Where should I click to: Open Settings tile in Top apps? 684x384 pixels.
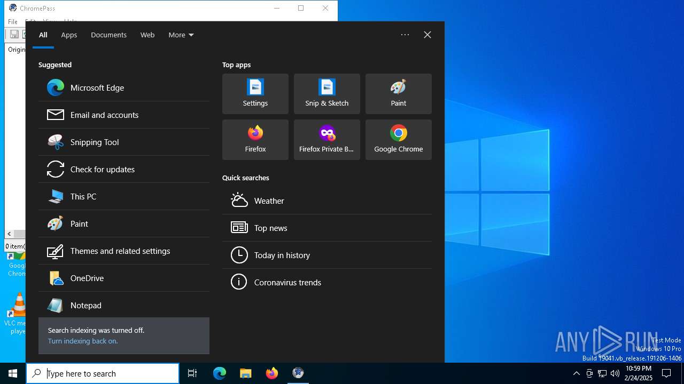(x=255, y=94)
